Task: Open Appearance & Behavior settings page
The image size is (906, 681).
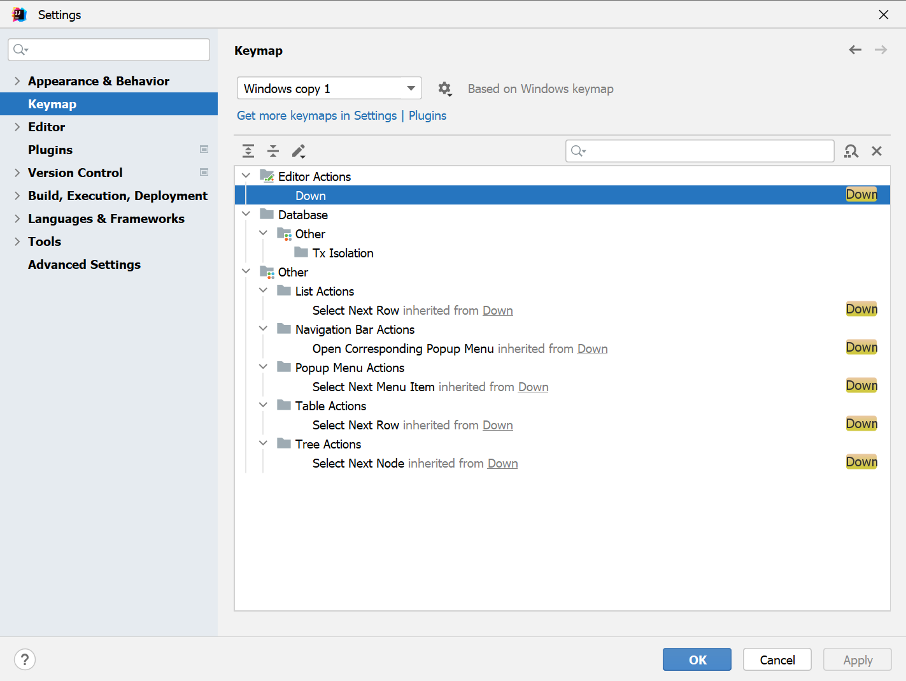Action: 99,81
